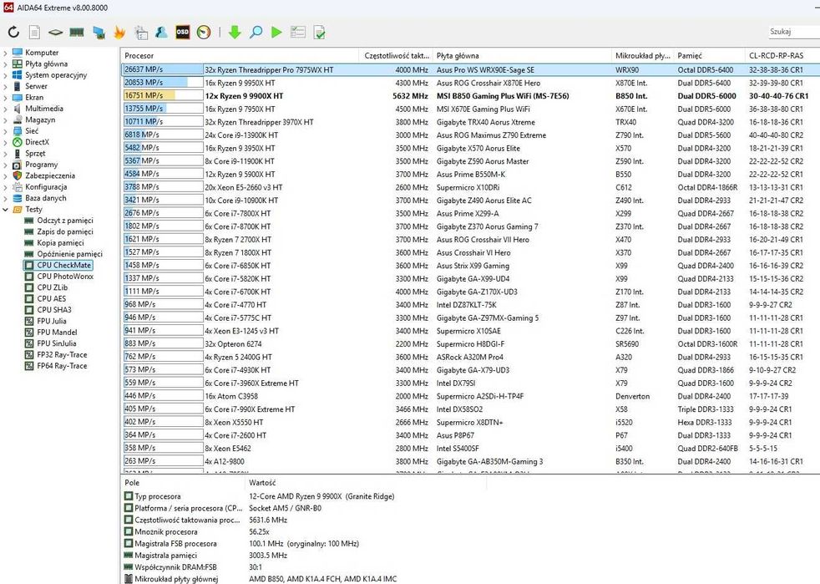The height and width of the screenshot is (584, 820).
Task: Open the Report document icon in toolbar
Action: 34,33
